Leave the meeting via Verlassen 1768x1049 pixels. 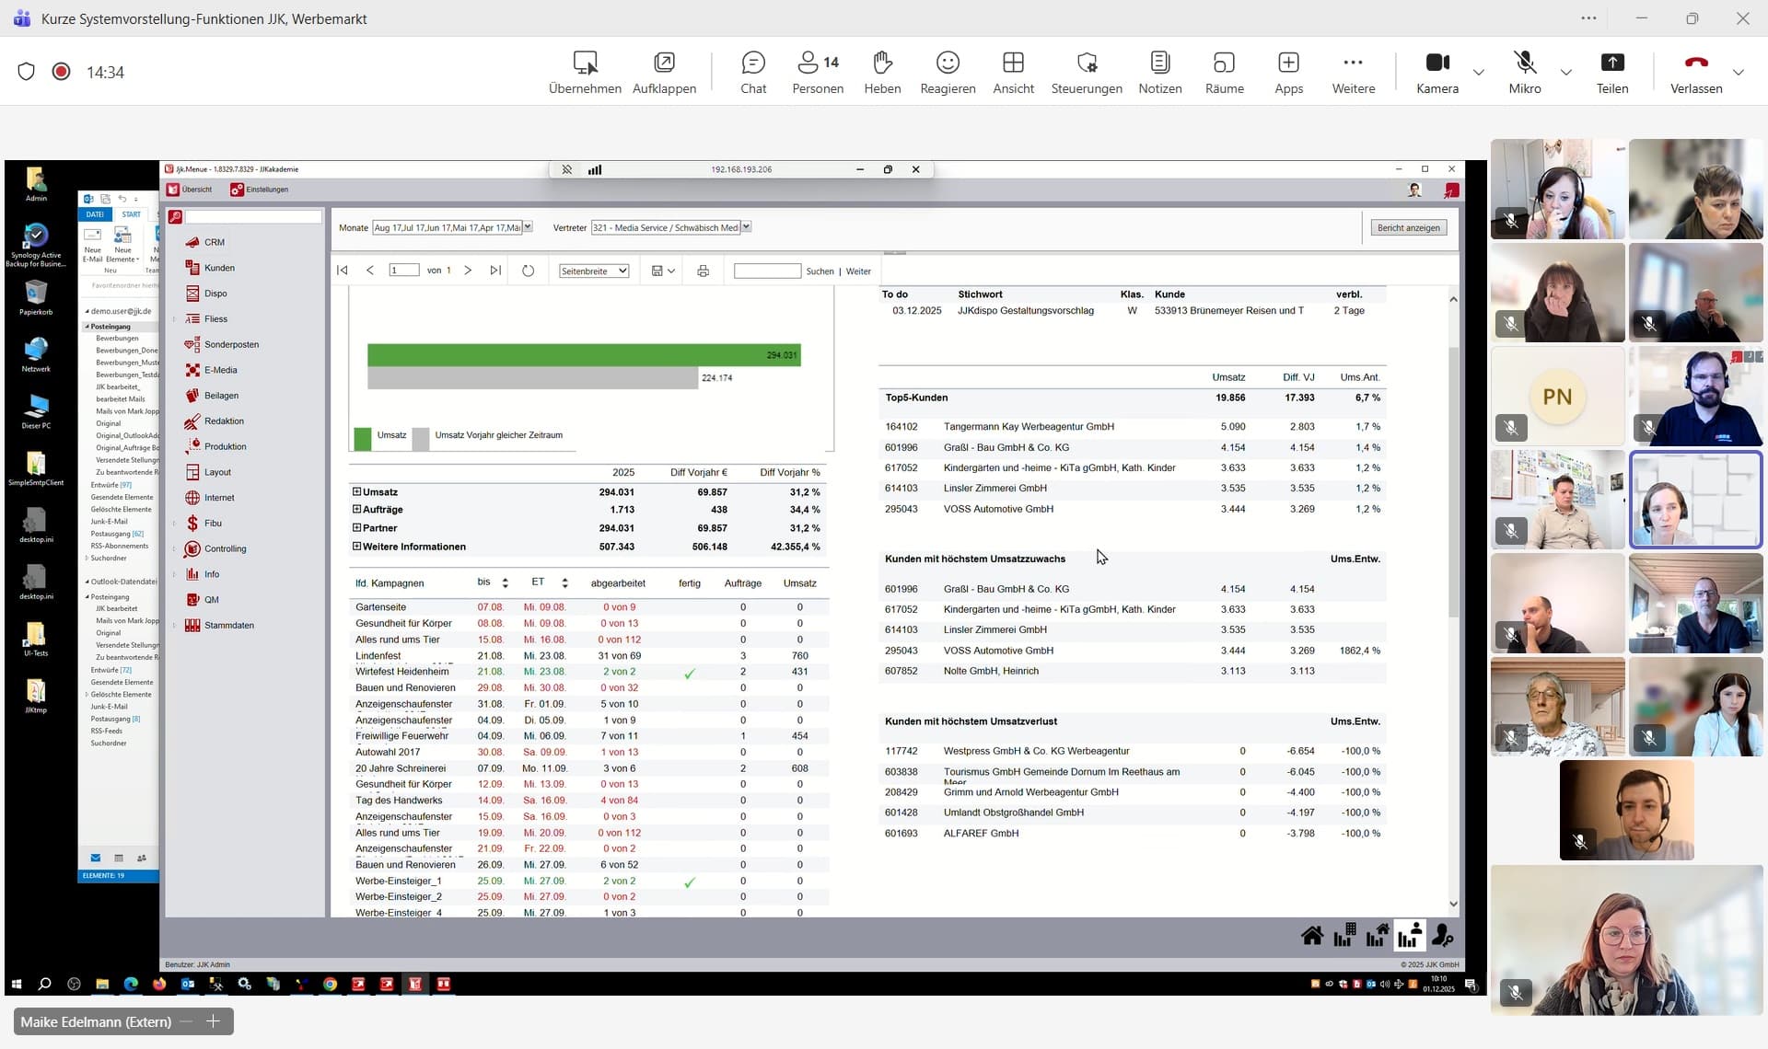click(1695, 72)
